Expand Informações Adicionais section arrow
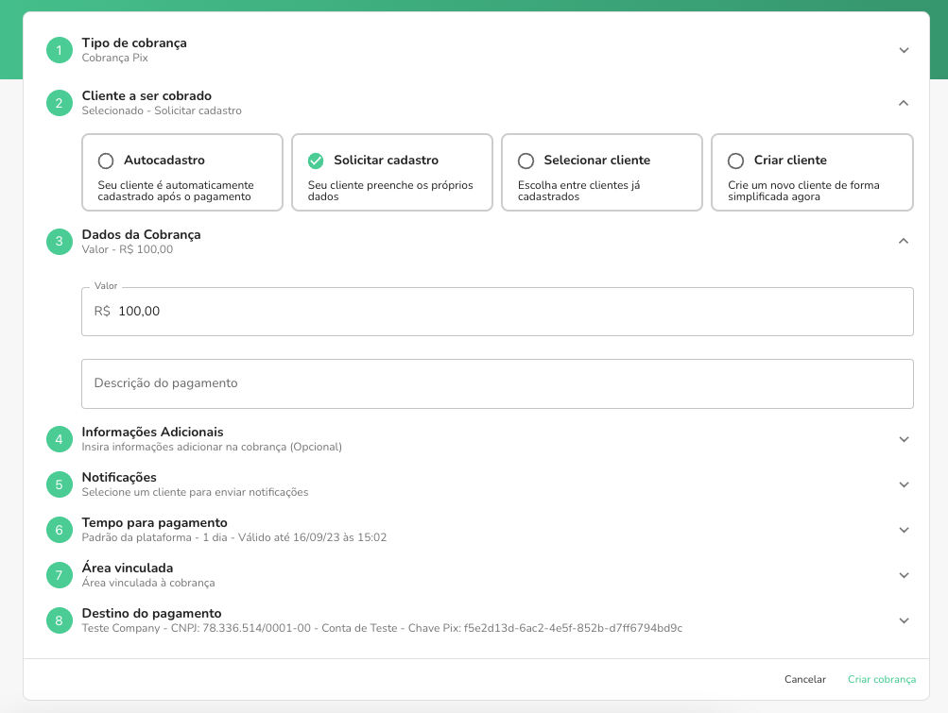Screen dimensions: 948x713 (x=904, y=439)
